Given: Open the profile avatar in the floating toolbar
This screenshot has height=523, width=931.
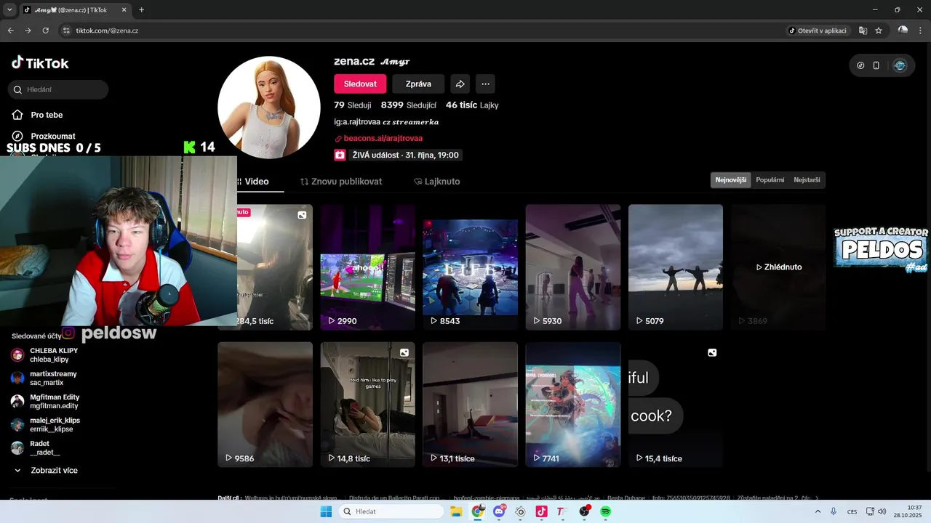Looking at the screenshot, I should point(900,65).
